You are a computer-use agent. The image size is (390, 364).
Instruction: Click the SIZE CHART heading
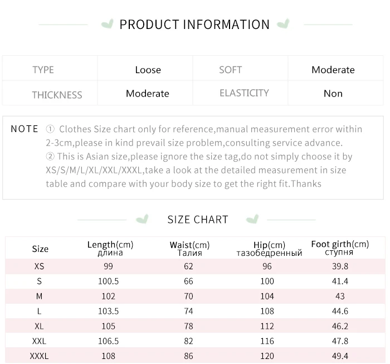198,220
